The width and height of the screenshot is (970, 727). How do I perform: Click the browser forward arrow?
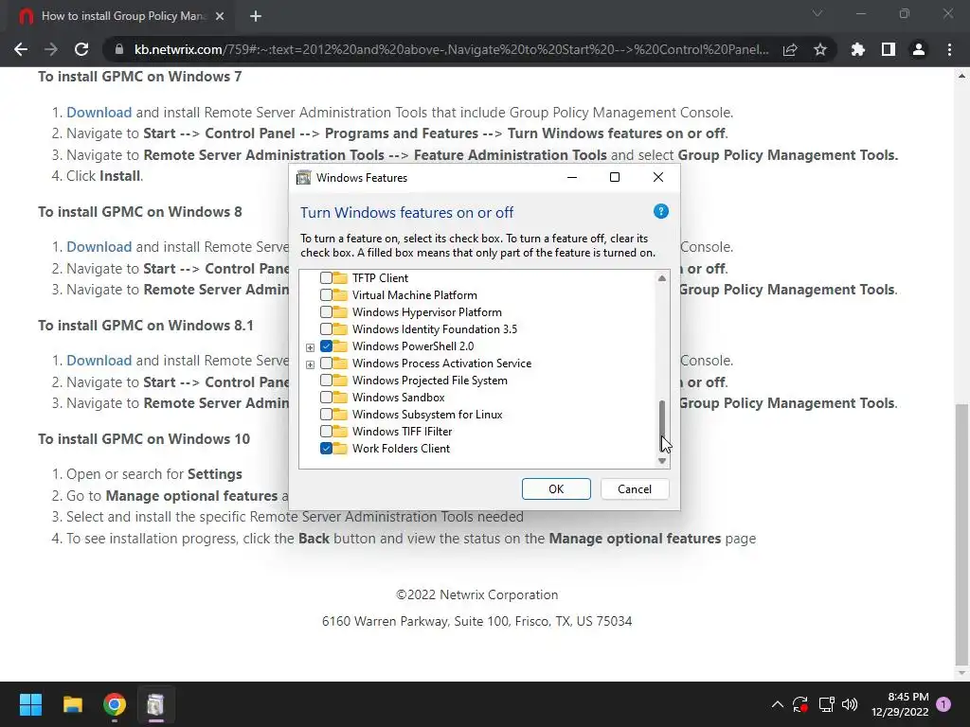point(51,49)
